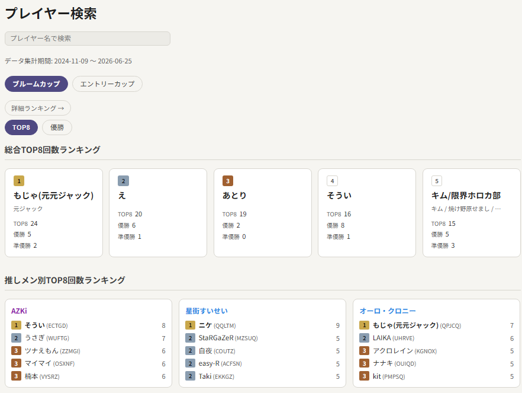
Task: Click the 総合TOP8回数ランキング heading
Action: tap(52, 149)
